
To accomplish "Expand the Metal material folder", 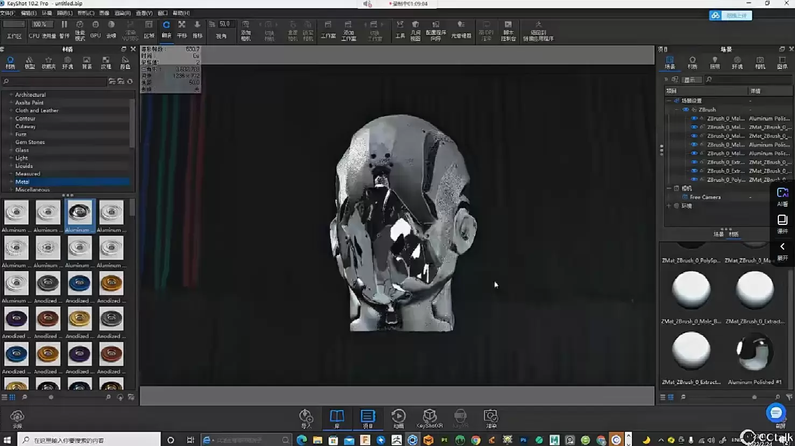I will click(x=11, y=182).
